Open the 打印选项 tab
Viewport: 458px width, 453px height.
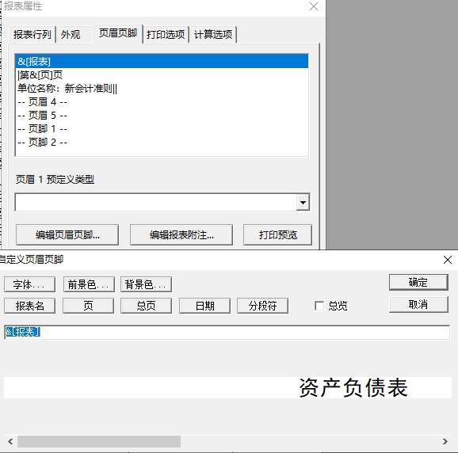pos(166,34)
